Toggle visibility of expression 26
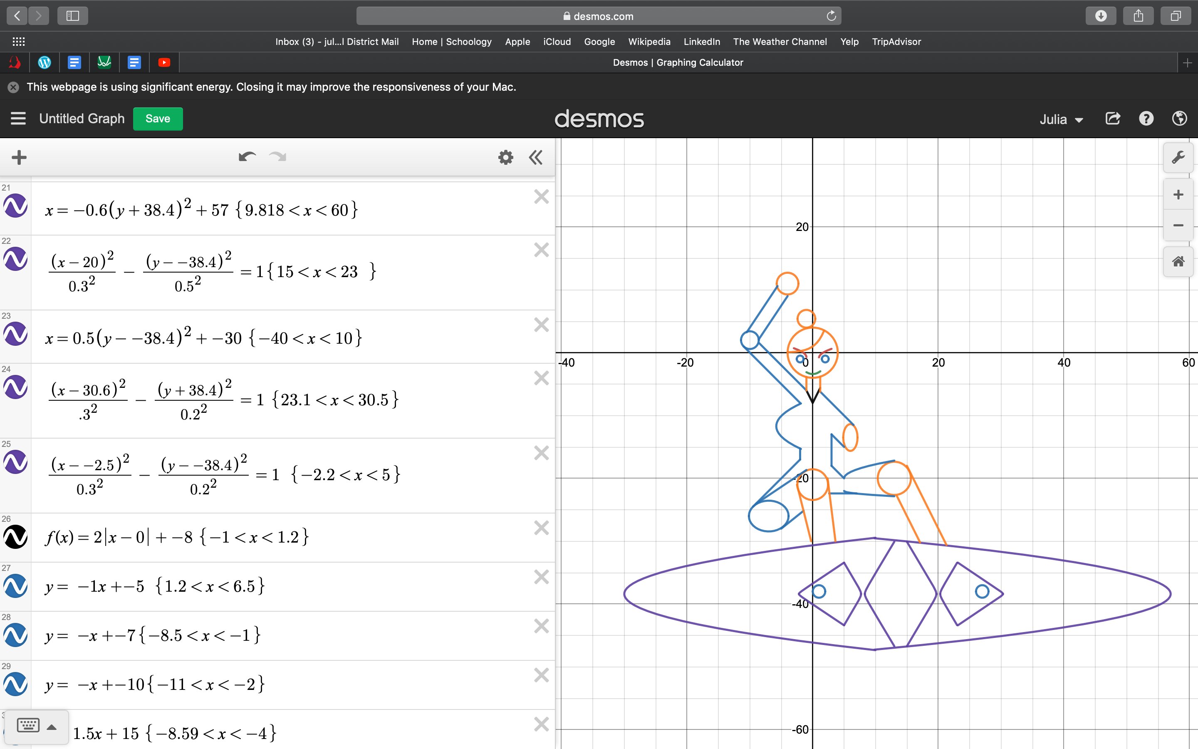This screenshot has height=749, width=1198. pyautogui.click(x=15, y=538)
